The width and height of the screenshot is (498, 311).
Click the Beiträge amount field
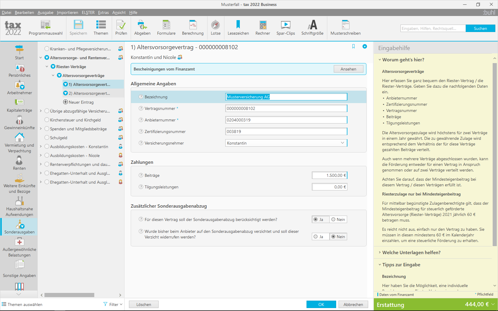tap(329, 175)
